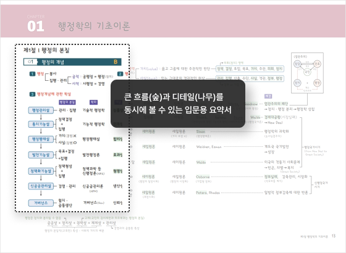Click the text '행정학의 과학화'
Viewport: 346px width, 253px height.
click(x=277, y=131)
